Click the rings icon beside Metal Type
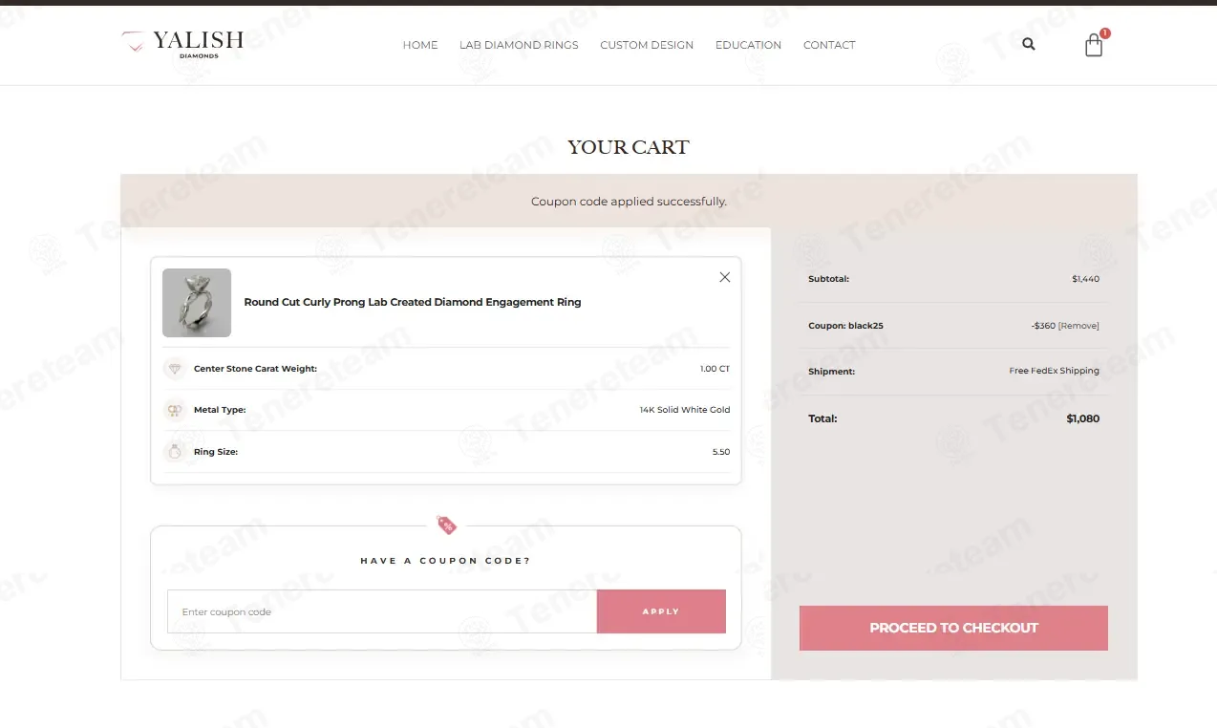The image size is (1217, 728). click(174, 410)
